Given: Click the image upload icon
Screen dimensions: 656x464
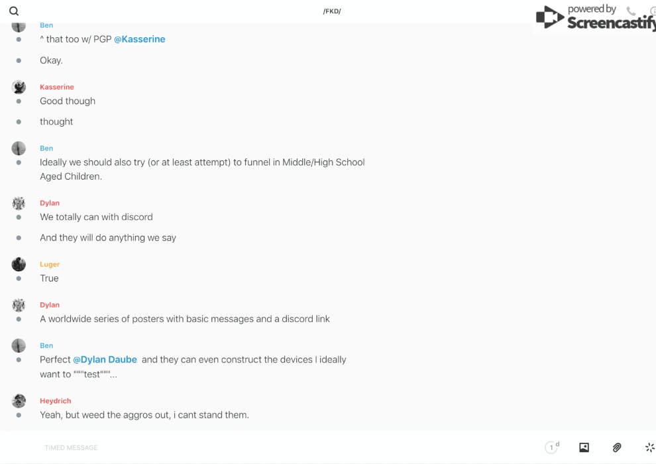Looking at the screenshot, I should (x=584, y=447).
